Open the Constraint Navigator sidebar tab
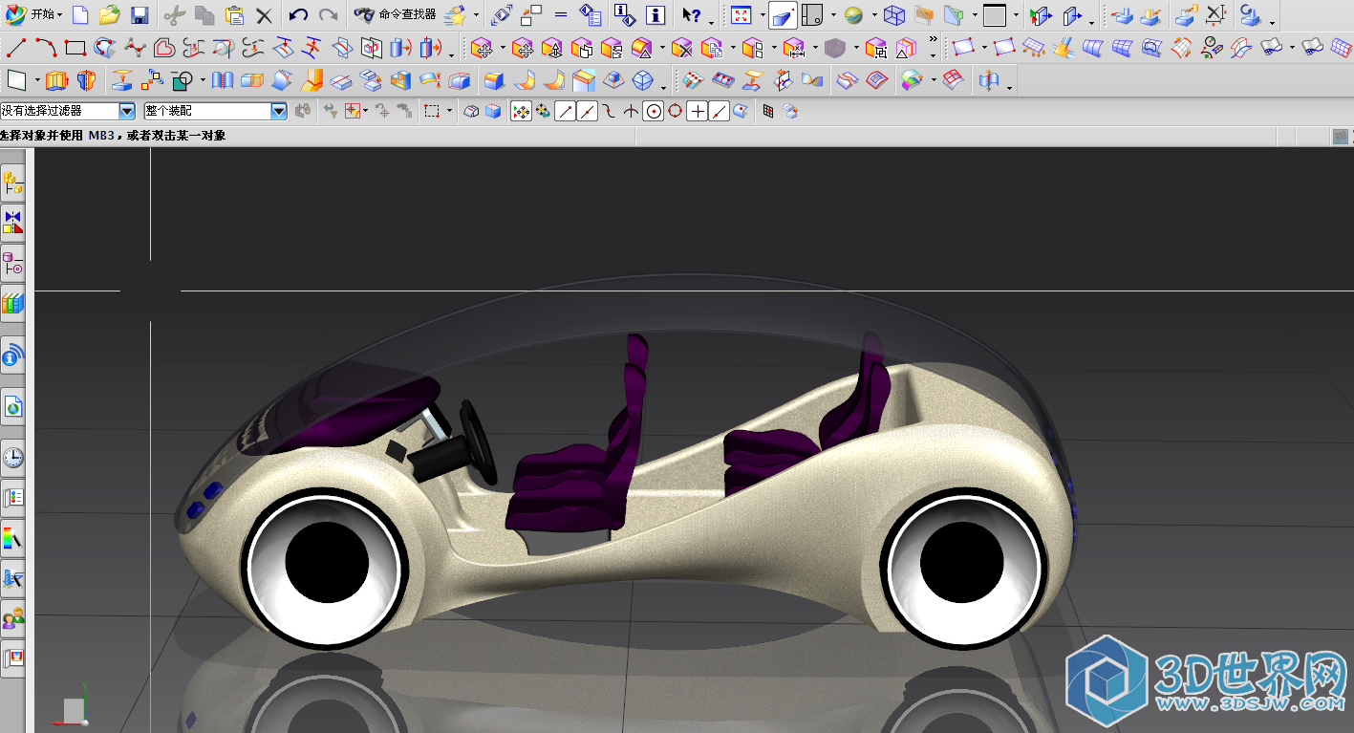1354x733 pixels. click(12, 223)
